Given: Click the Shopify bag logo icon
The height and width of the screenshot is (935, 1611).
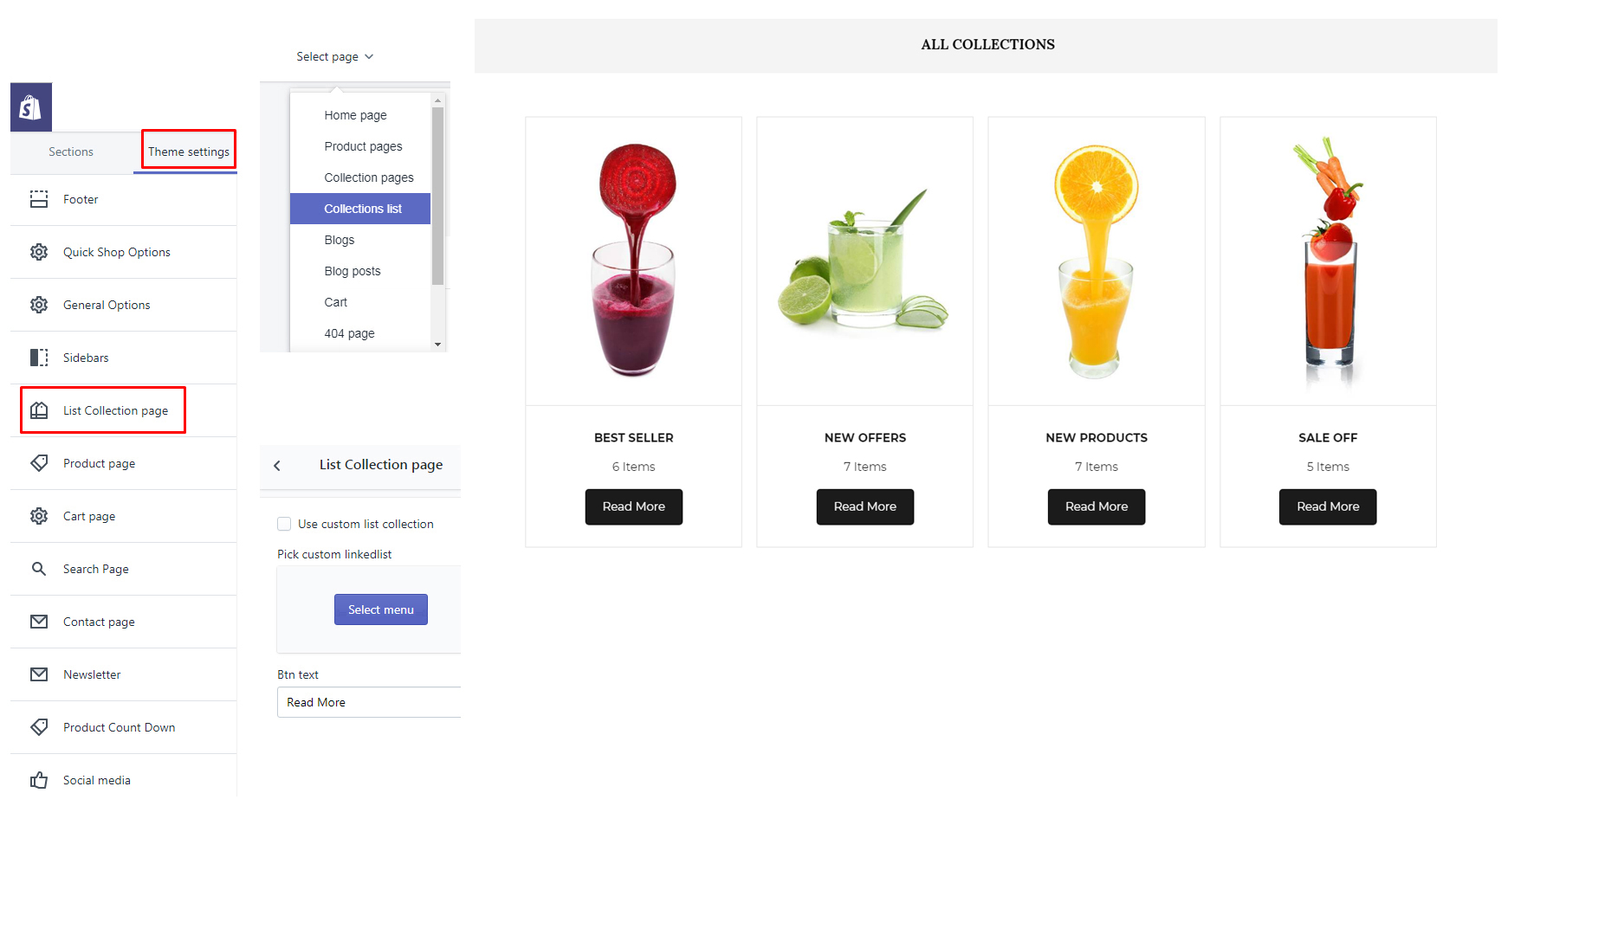Looking at the screenshot, I should click(31, 107).
